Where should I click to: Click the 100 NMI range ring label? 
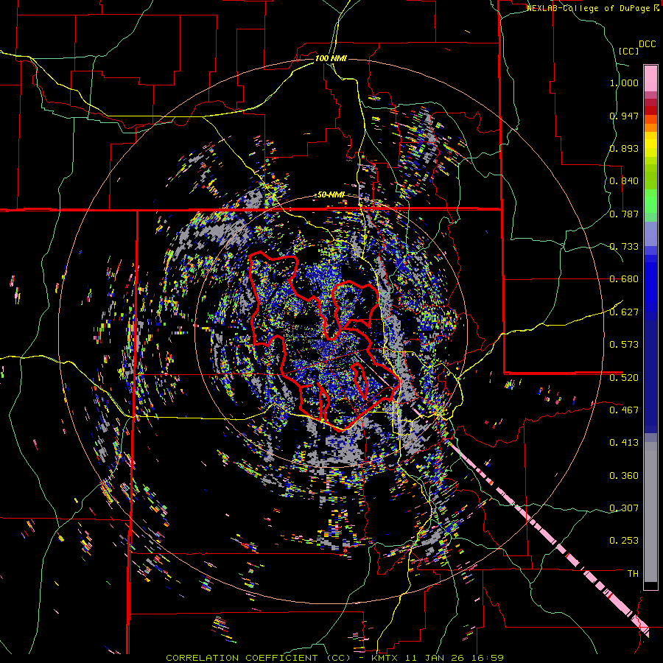tap(331, 58)
